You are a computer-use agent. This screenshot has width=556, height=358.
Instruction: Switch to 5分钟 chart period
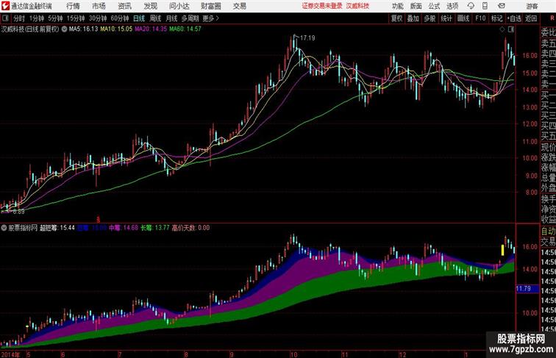pyautogui.click(x=55, y=18)
